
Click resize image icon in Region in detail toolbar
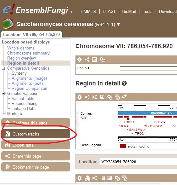(x=95, y=97)
